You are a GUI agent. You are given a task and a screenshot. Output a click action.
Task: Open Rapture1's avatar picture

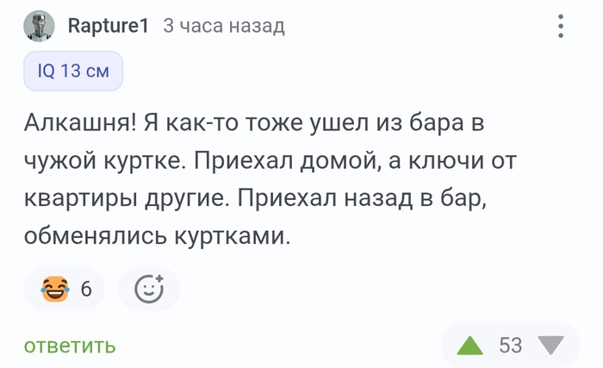click(x=39, y=27)
